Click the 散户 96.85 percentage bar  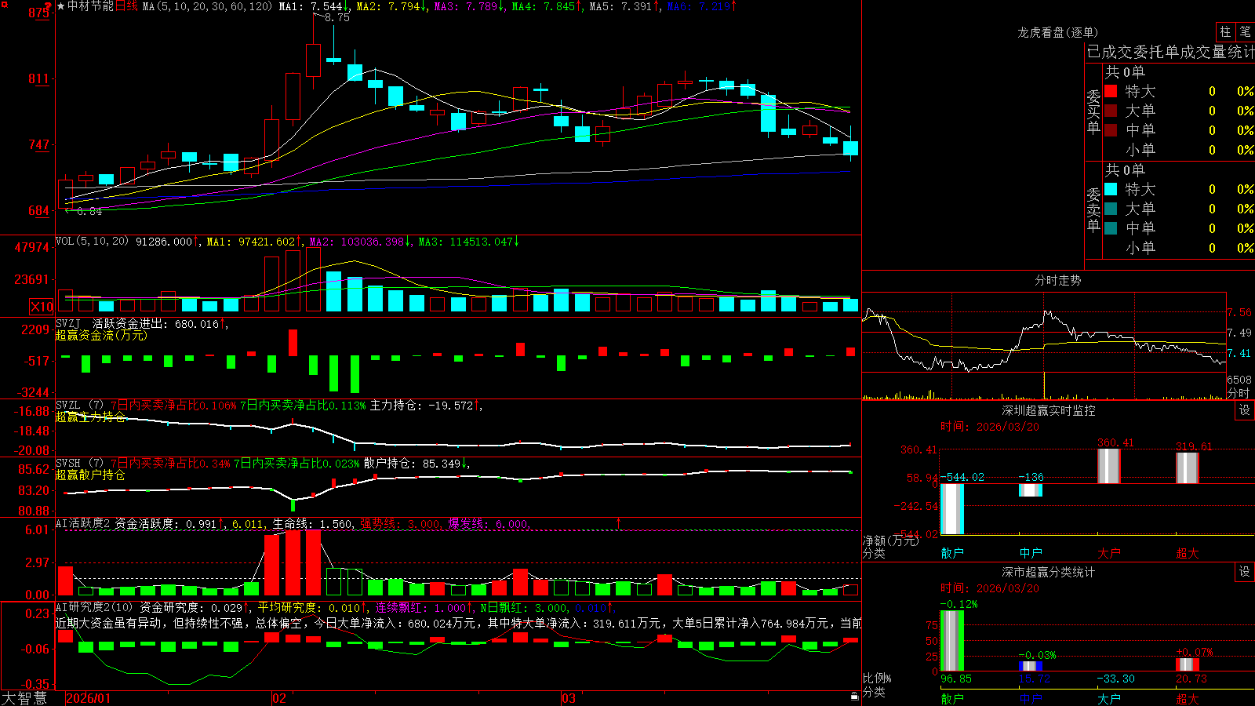tap(952, 641)
